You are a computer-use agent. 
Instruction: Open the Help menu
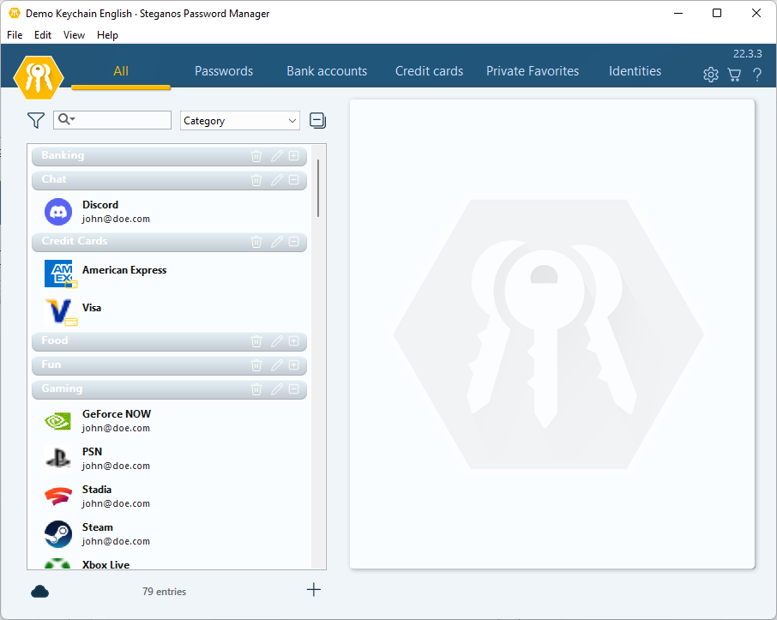pyautogui.click(x=107, y=34)
